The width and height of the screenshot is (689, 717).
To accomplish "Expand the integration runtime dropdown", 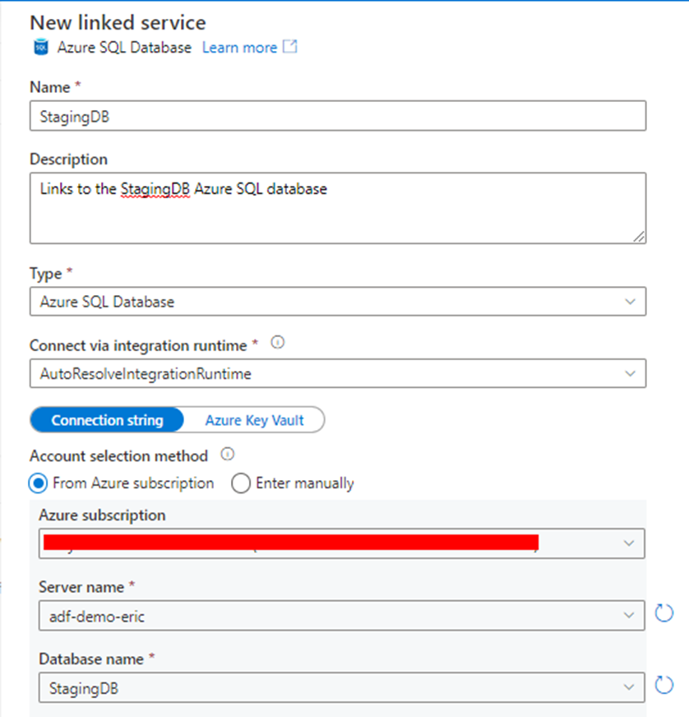I will [338, 373].
